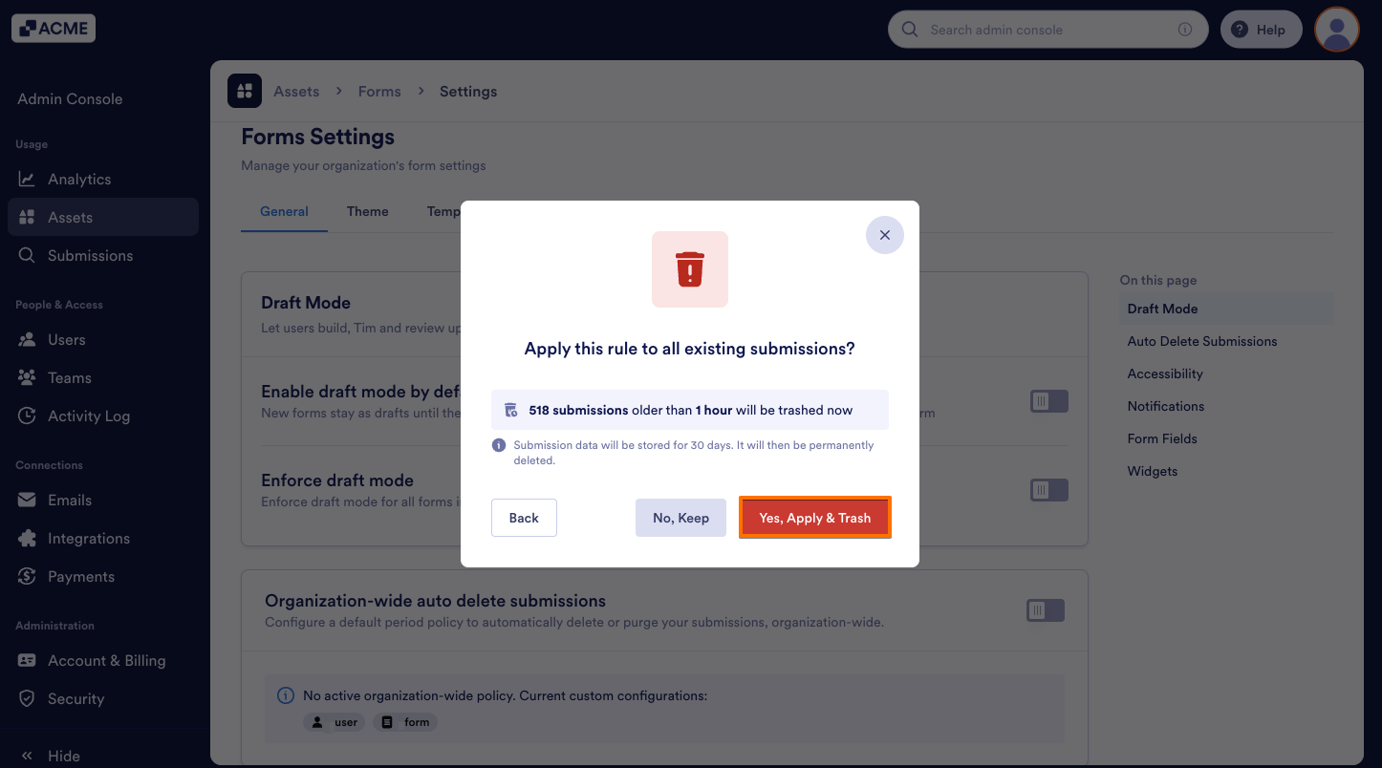The image size is (1382, 768).
Task: Open the Help button
Action: point(1261,30)
